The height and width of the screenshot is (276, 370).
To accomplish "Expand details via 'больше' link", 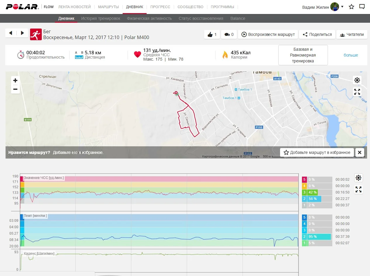I will coord(350,55).
